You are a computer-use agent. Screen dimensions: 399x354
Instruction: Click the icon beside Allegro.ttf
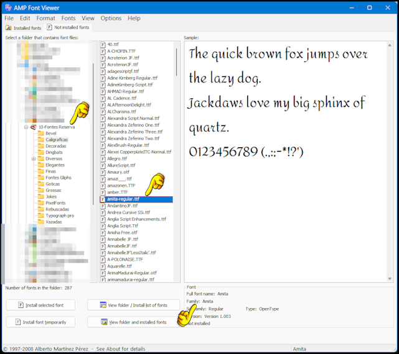tap(103, 159)
